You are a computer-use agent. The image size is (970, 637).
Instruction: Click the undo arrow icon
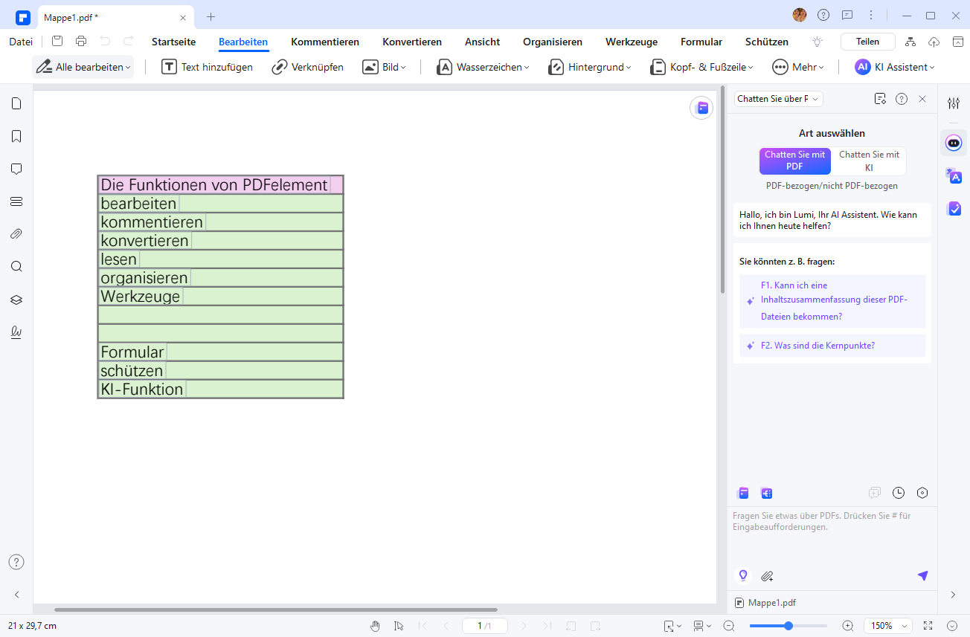pyautogui.click(x=105, y=42)
